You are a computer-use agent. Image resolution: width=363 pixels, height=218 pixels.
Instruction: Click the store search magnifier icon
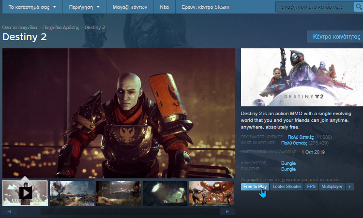[359, 7]
